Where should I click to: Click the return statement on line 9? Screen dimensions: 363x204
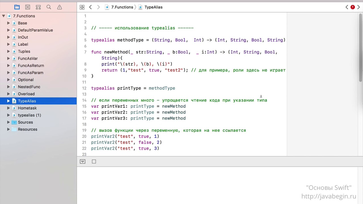145,70
